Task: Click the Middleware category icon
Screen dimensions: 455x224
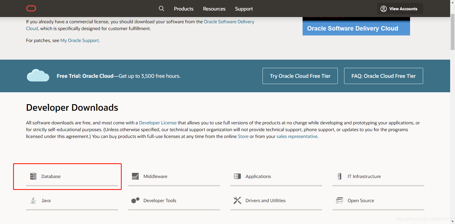Action: point(135,176)
